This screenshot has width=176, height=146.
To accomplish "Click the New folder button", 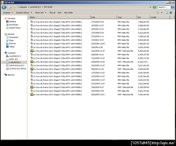I will point(68,13).
